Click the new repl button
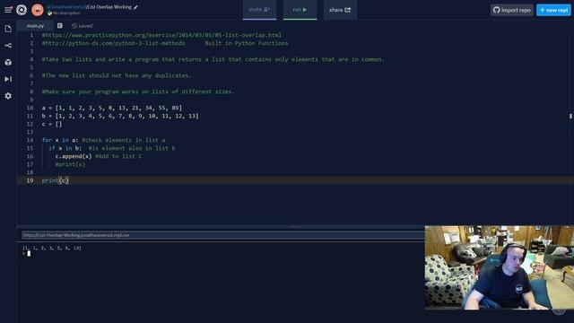Screen dimensions: 574x323 (553, 10)
